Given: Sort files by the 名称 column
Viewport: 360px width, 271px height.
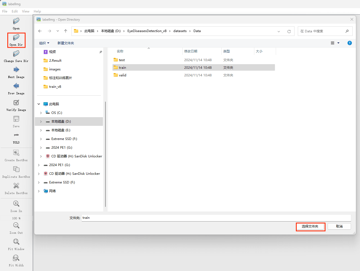Looking at the screenshot, I should pos(120,51).
